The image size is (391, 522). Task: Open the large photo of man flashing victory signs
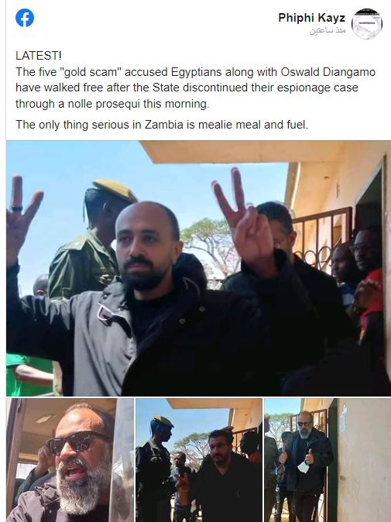tap(198, 268)
